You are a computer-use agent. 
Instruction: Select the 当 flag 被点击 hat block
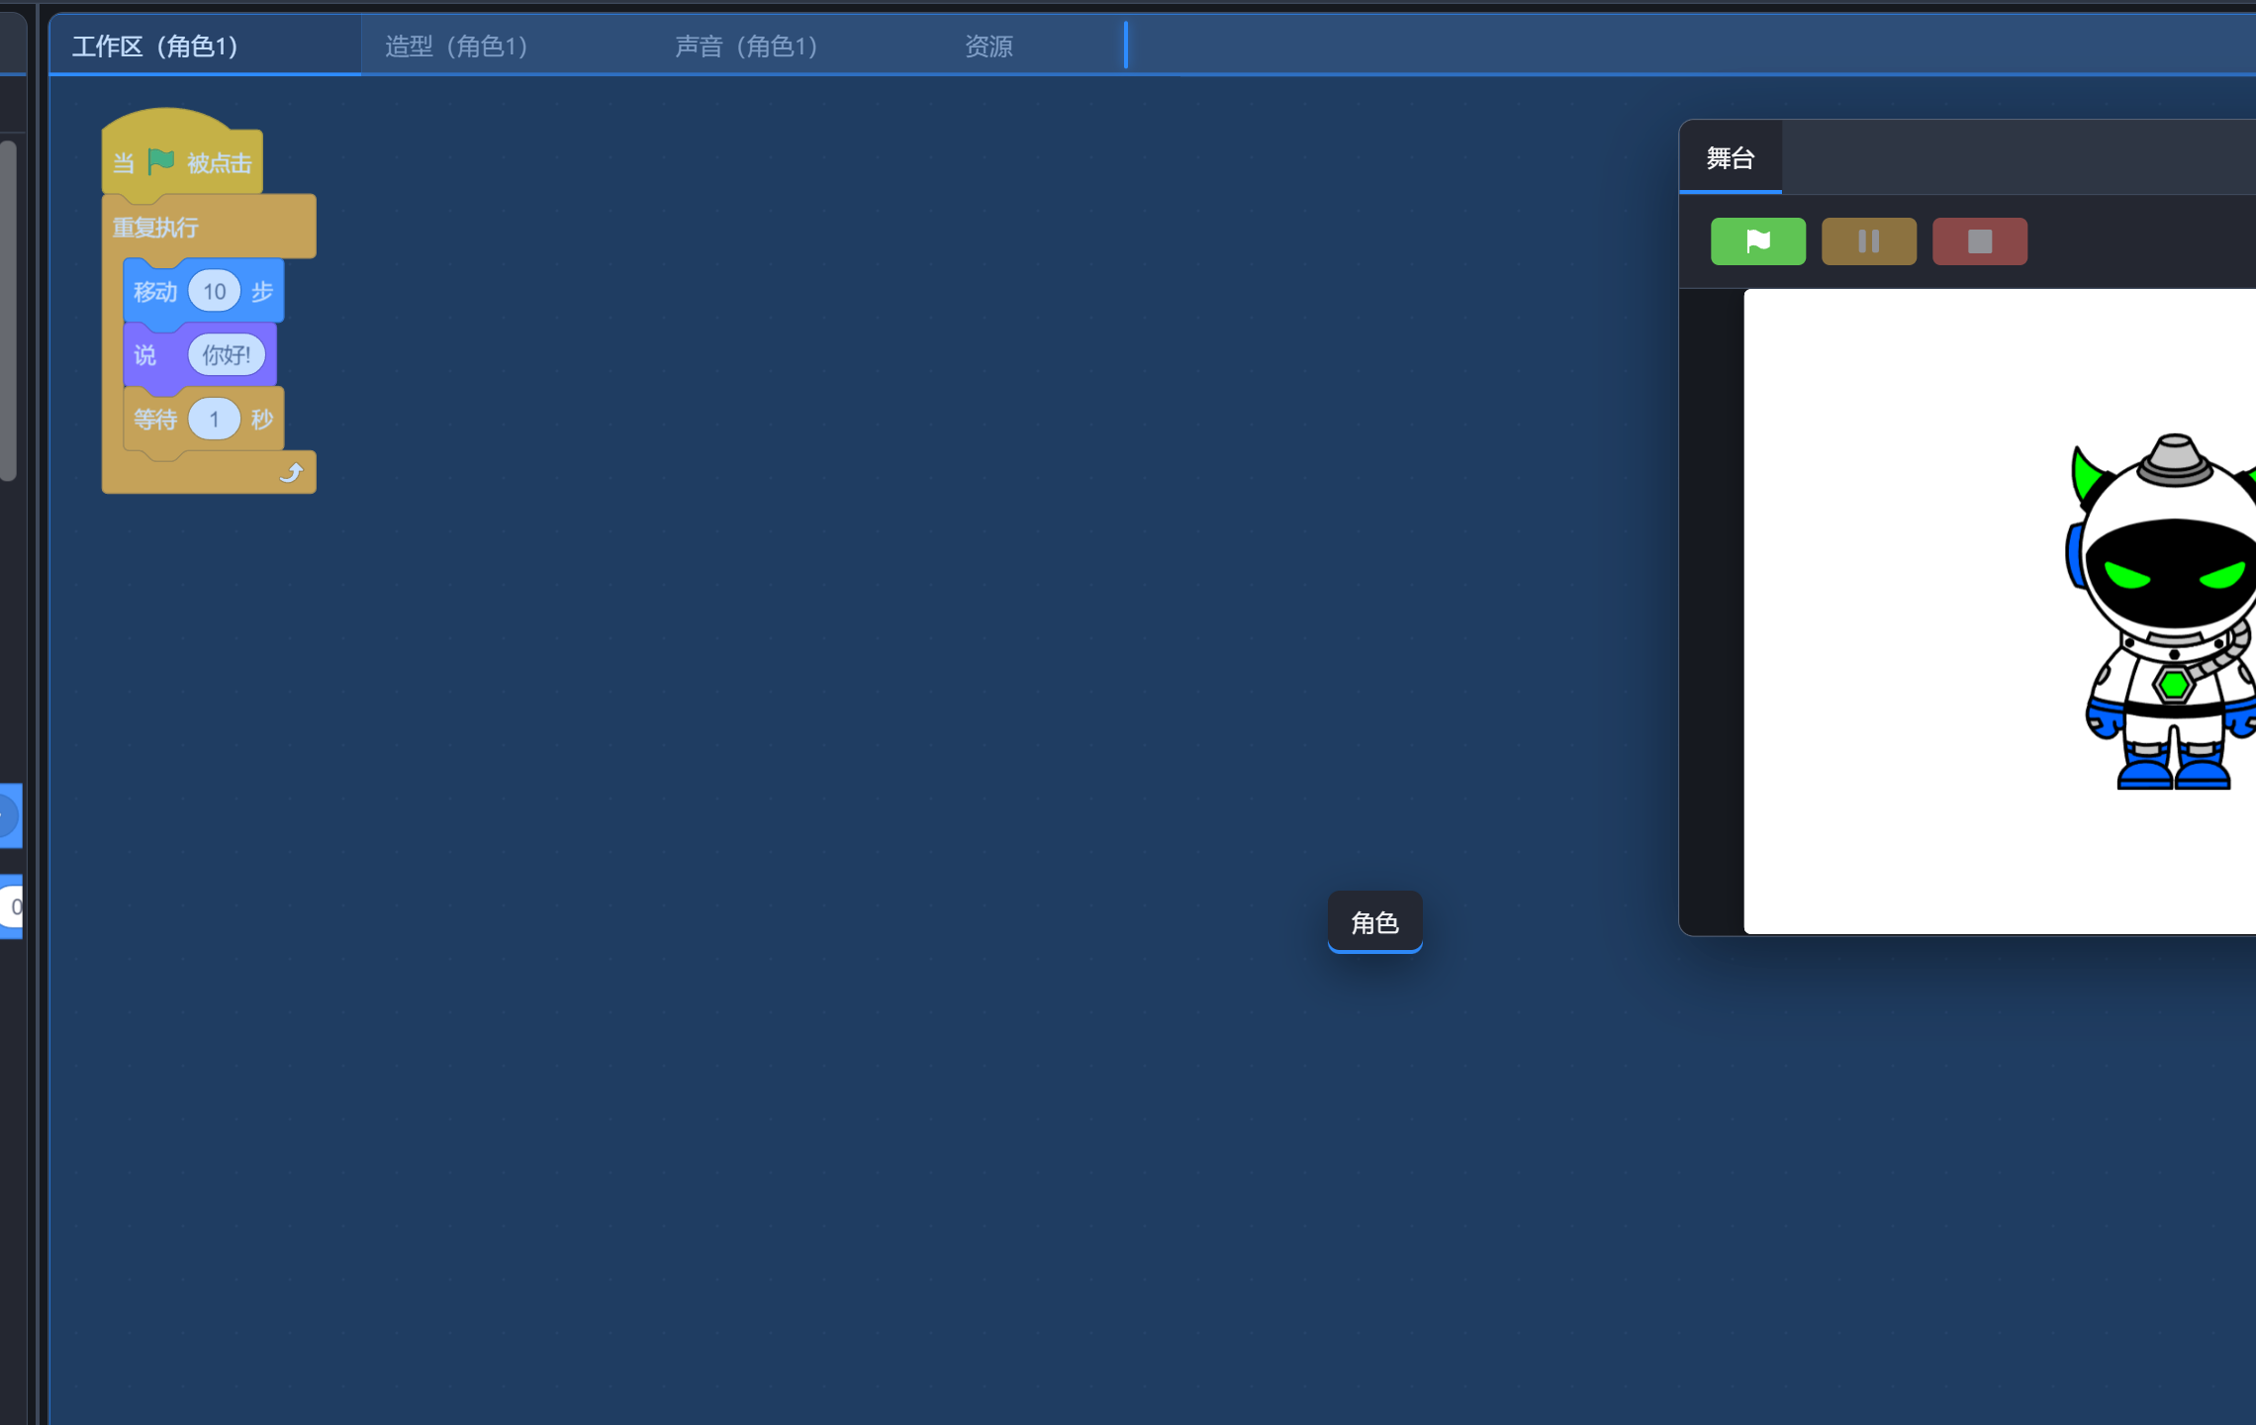coord(182,151)
